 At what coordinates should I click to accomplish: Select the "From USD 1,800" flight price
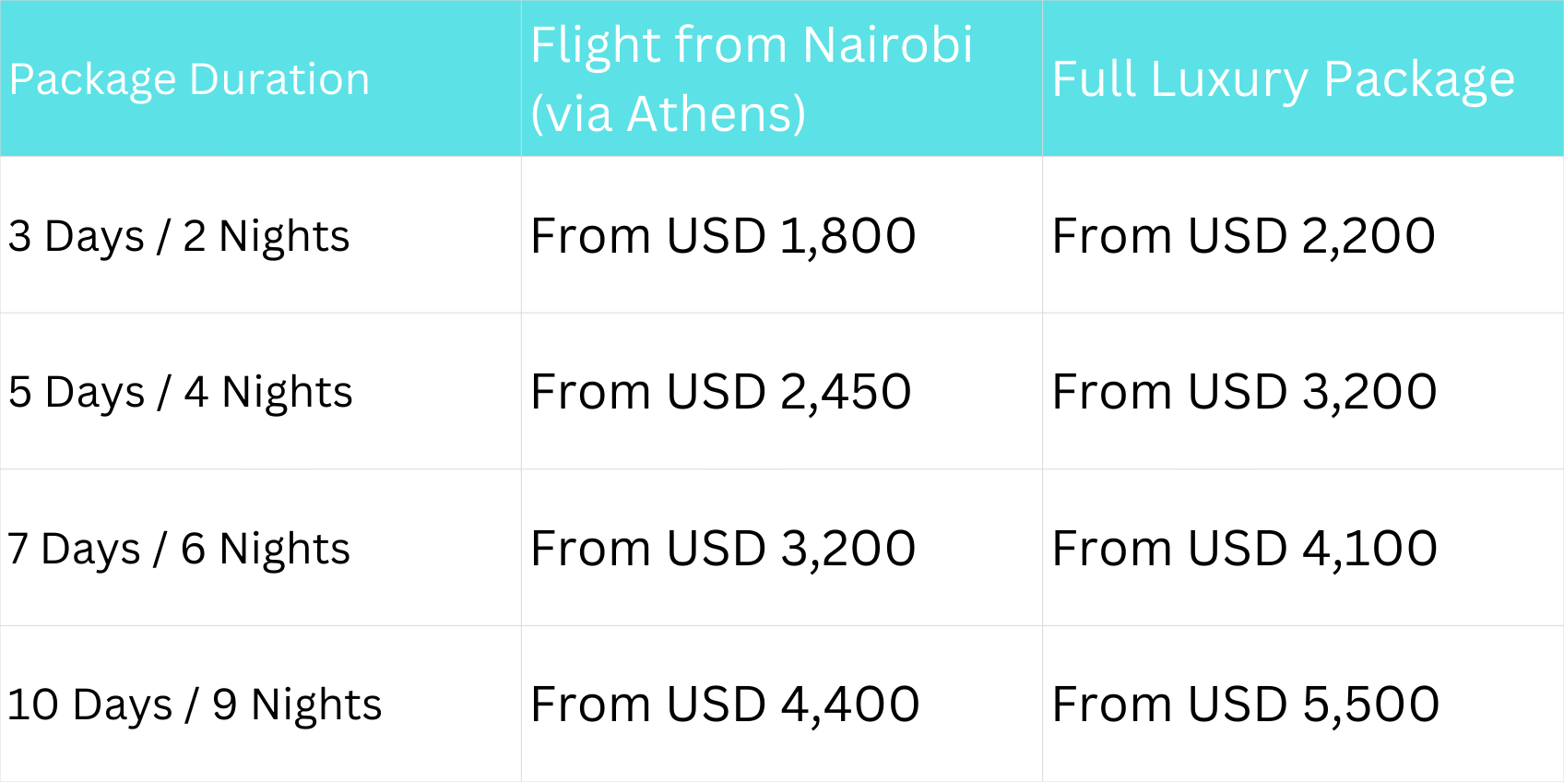pos(723,236)
